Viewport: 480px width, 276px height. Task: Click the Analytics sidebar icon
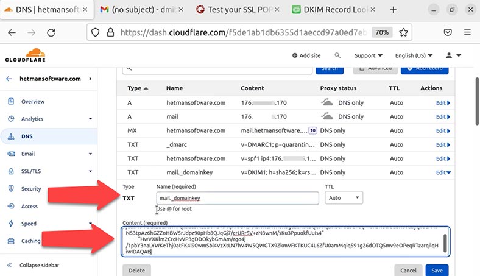[11, 119]
